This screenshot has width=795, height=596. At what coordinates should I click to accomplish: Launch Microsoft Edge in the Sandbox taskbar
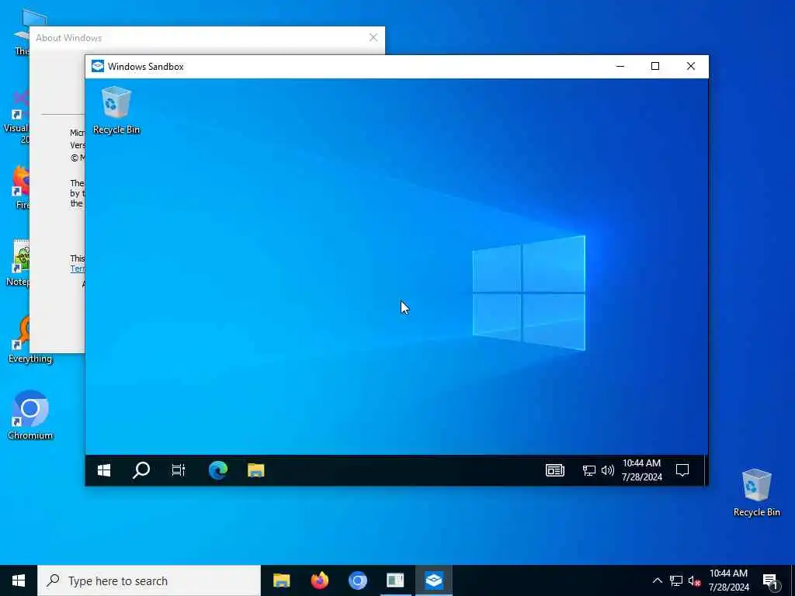point(218,470)
